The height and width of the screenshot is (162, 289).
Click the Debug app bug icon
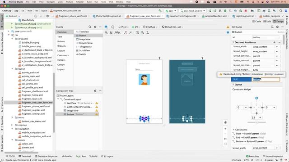(x=225, y=11)
